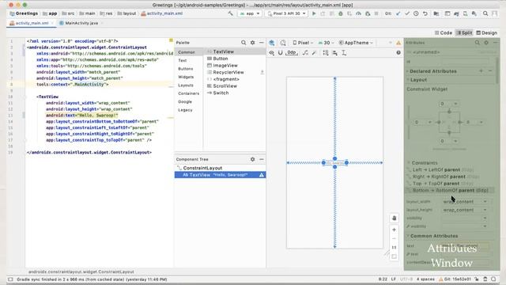Open Attributes panel gear settings

click(486, 43)
